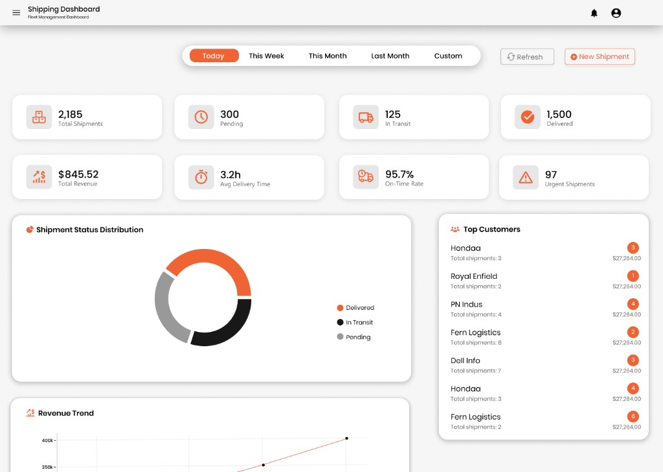
Task: Click the 125 In Transit value
Action: 393,114
